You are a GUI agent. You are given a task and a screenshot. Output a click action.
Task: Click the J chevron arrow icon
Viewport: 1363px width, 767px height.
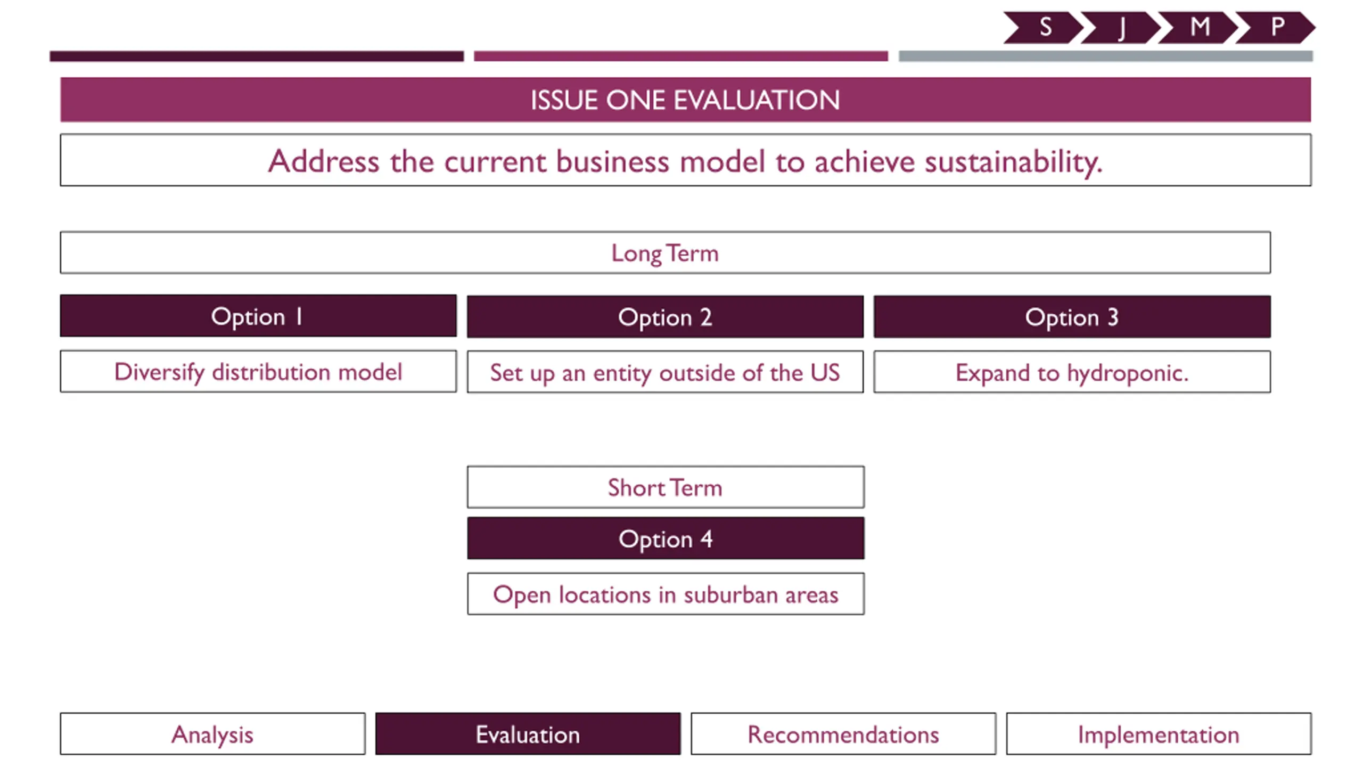(1121, 27)
